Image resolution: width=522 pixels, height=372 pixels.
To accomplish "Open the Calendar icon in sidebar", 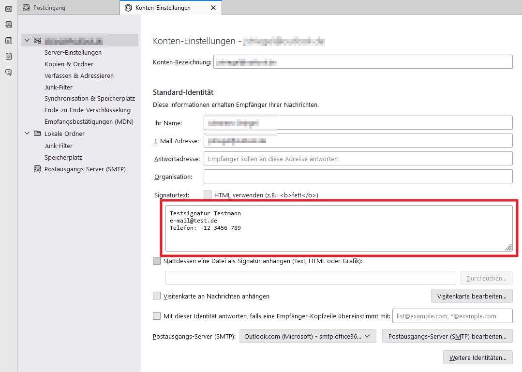I will tap(8, 40).
